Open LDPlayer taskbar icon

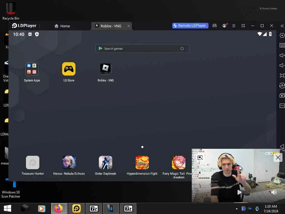tap(76, 208)
